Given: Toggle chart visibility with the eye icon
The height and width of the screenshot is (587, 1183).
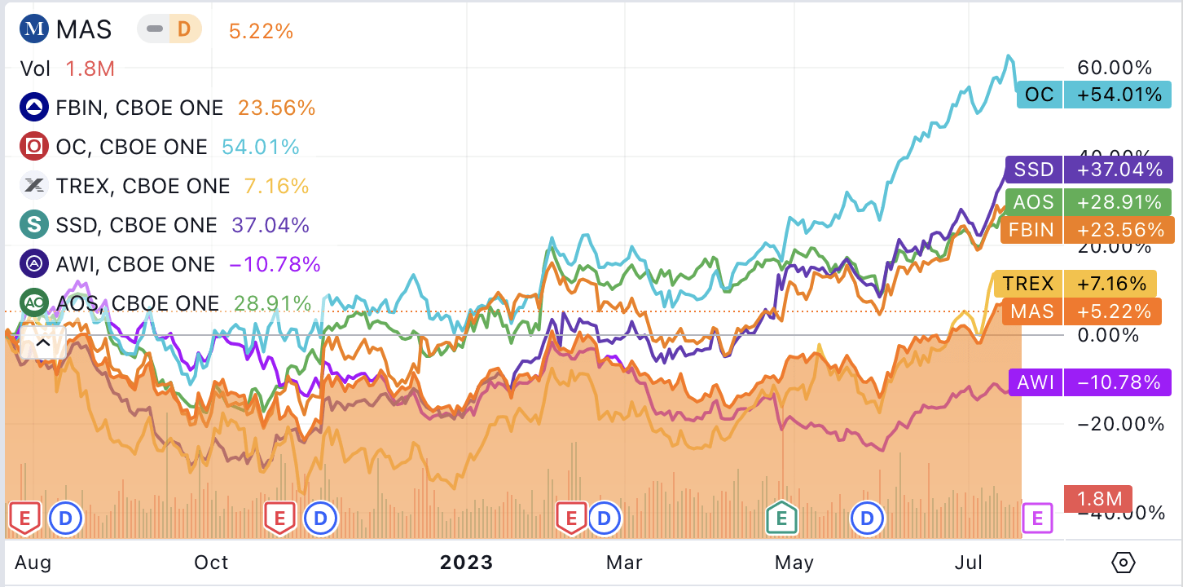Looking at the screenshot, I should (x=1122, y=563).
